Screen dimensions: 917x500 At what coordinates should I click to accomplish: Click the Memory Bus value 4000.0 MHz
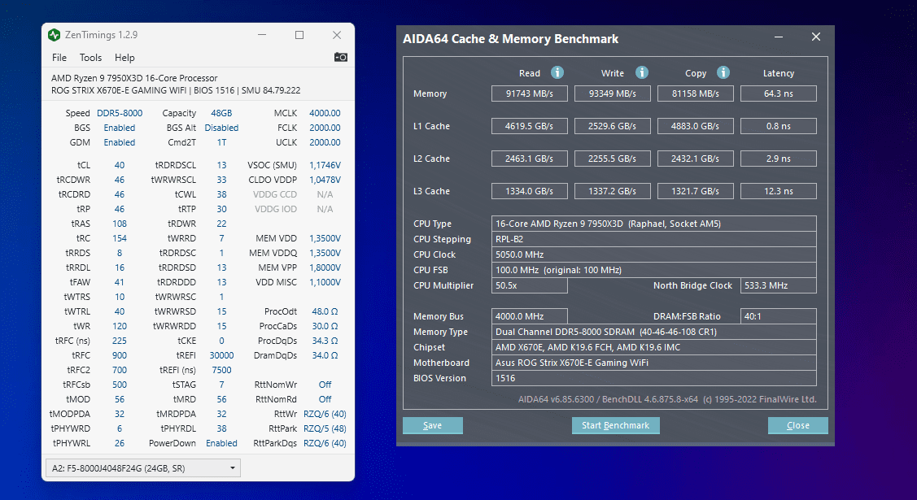[529, 316]
